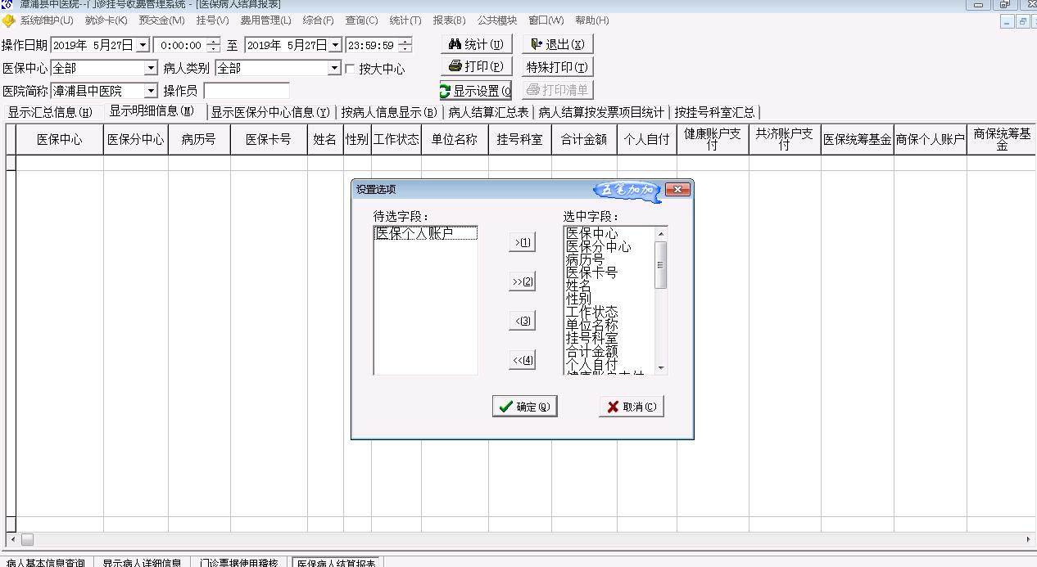Viewport: 1037px width, 567px height.
Task: Open the 综合(F) menu
Action: coord(319,20)
